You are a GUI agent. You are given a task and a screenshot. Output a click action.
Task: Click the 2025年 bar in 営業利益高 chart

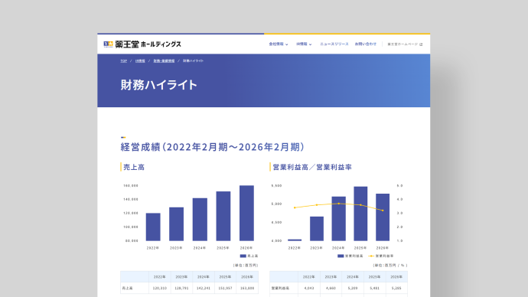click(x=360, y=214)
